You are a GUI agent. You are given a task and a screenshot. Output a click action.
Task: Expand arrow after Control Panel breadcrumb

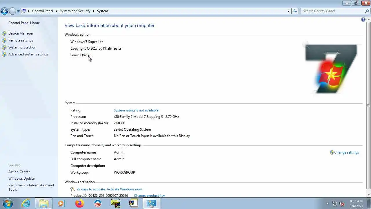[57, 11]
